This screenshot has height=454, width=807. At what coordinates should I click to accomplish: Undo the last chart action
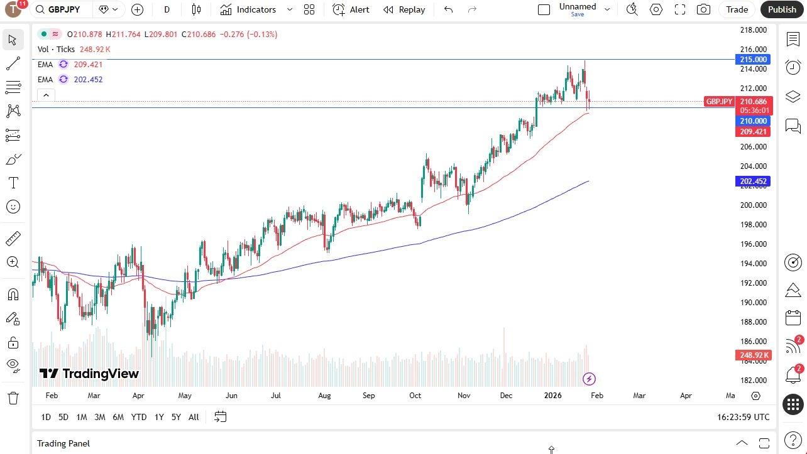(x=447, y=9)
